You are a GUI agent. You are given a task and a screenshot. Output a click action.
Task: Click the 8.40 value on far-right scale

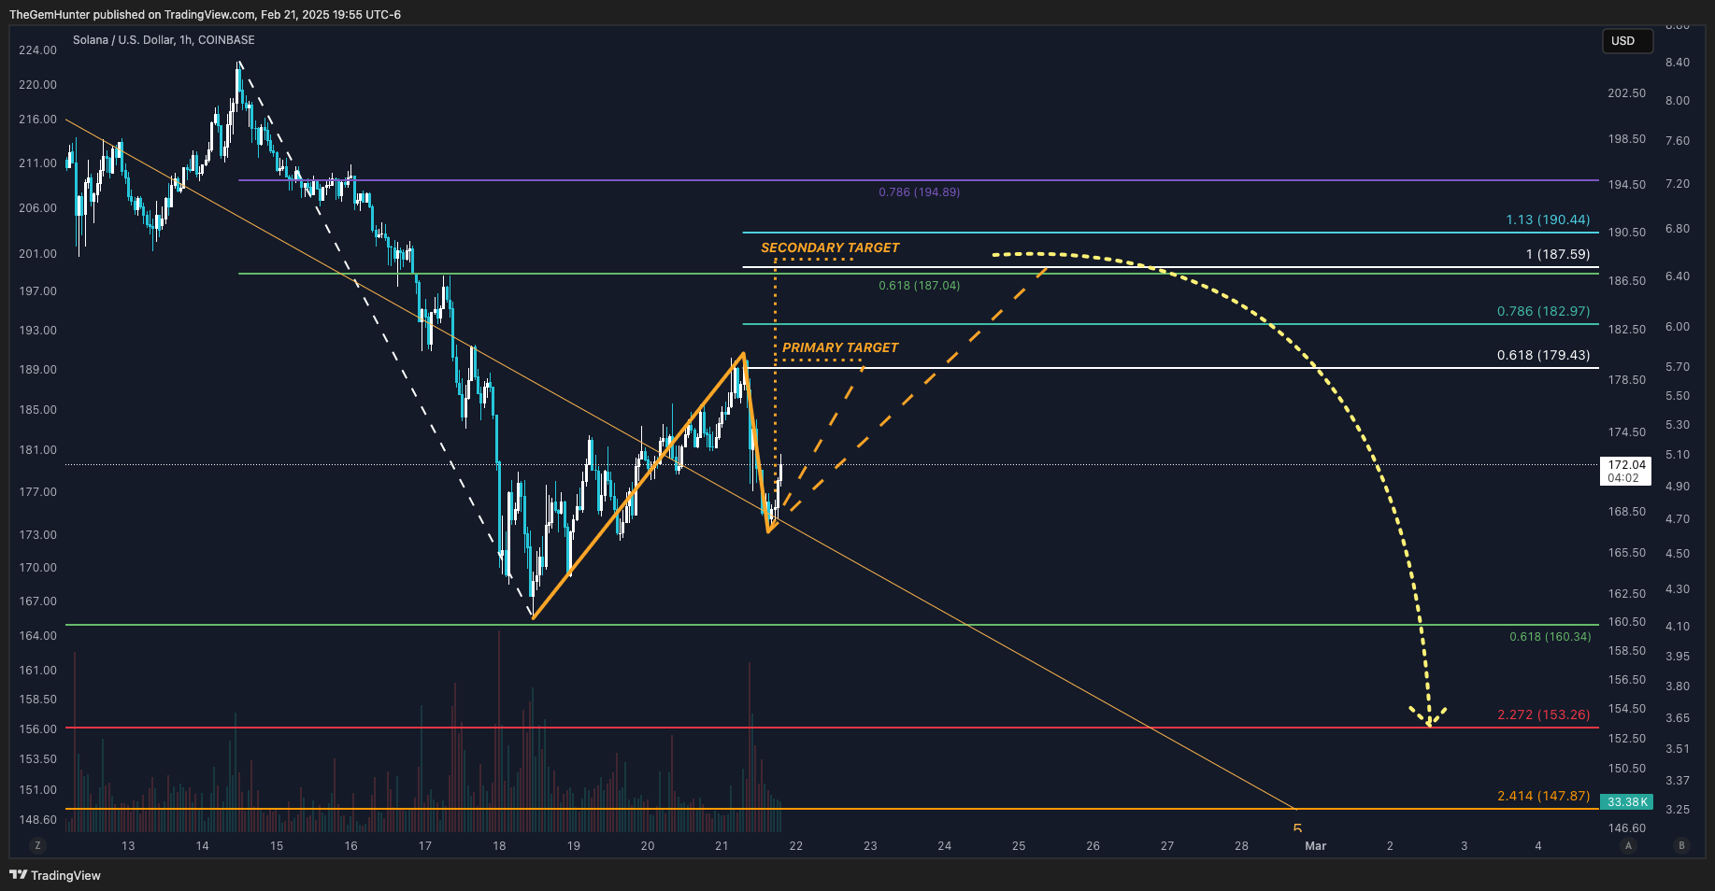pyautogui.click(x=1677, y=63)
